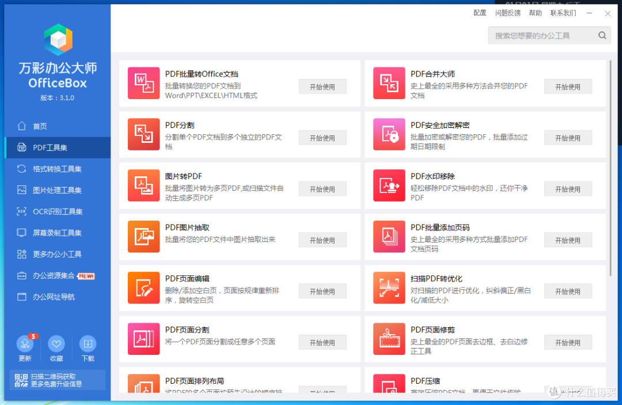Open the PDF批量转Office文档 tool icon

coord(143,83)
